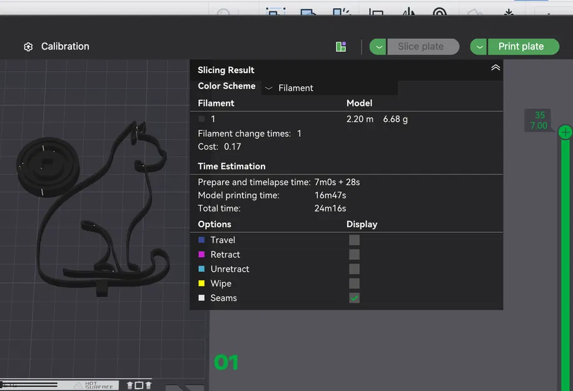Click the filament length value 2.20 m

point(360,119)
